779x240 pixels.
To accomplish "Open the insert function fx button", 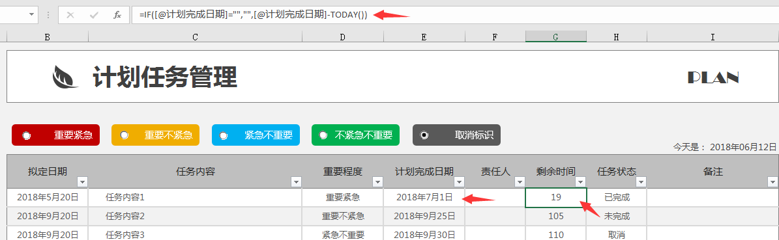I will click(x=117, y=15).
